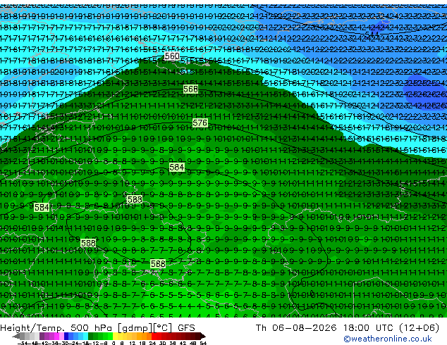
Task: Click the bright green legend swatch
Action: (110, 336)
